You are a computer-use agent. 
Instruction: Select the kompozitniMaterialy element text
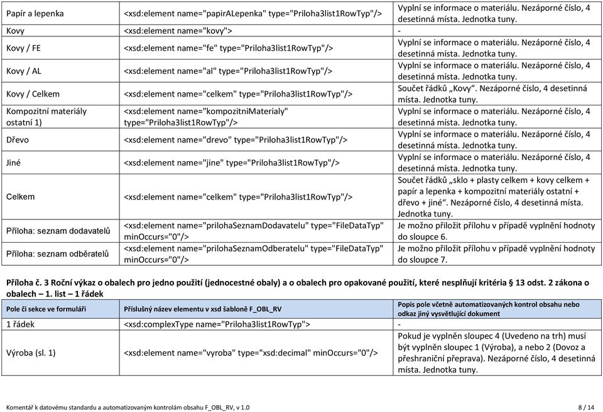206,117
